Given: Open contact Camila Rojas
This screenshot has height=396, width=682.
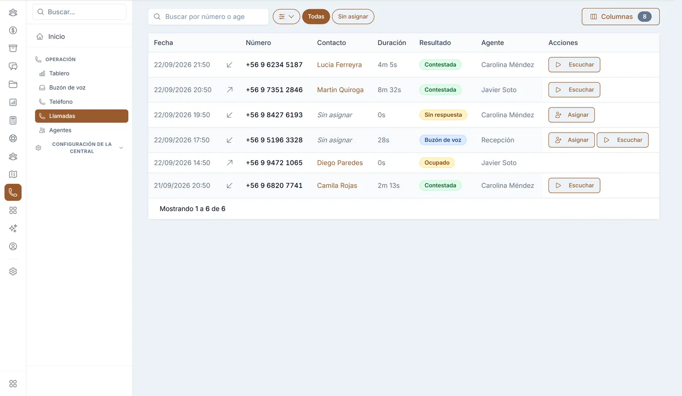Looking at the screenshot, I should 337,186.
